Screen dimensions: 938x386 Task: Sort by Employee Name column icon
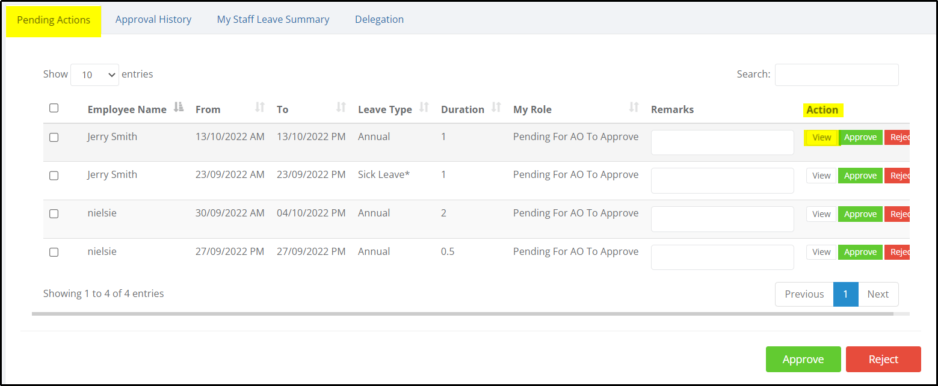178,107
